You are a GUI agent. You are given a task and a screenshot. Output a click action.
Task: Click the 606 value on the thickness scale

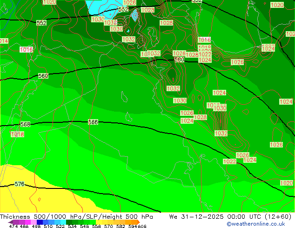tap(142, 226)
